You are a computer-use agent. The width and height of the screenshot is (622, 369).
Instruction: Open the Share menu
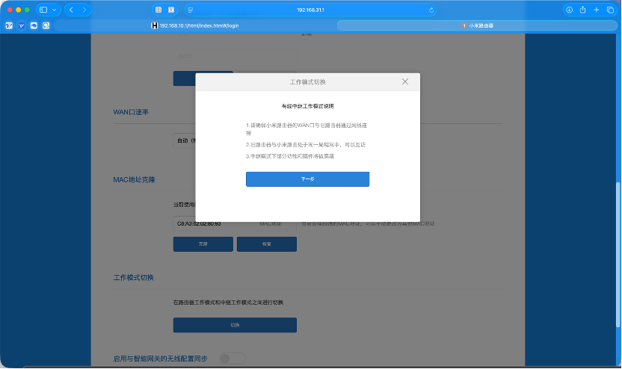click(582, 10)
